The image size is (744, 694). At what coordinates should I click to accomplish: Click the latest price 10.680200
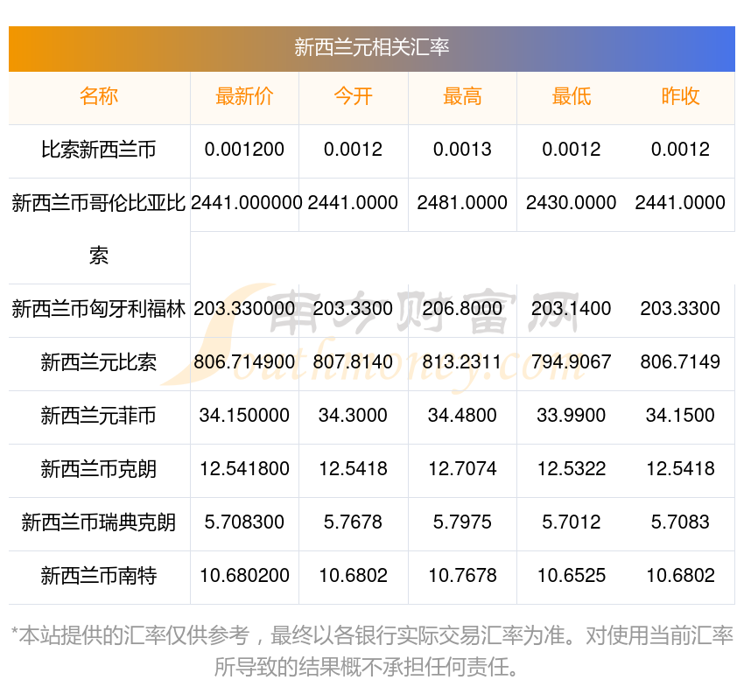(x=244, y=575)
